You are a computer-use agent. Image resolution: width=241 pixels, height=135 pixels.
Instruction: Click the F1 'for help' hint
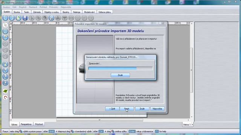[160, 131]
